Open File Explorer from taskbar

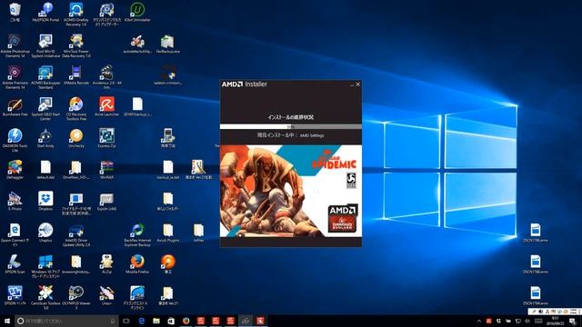pos(156,321)
